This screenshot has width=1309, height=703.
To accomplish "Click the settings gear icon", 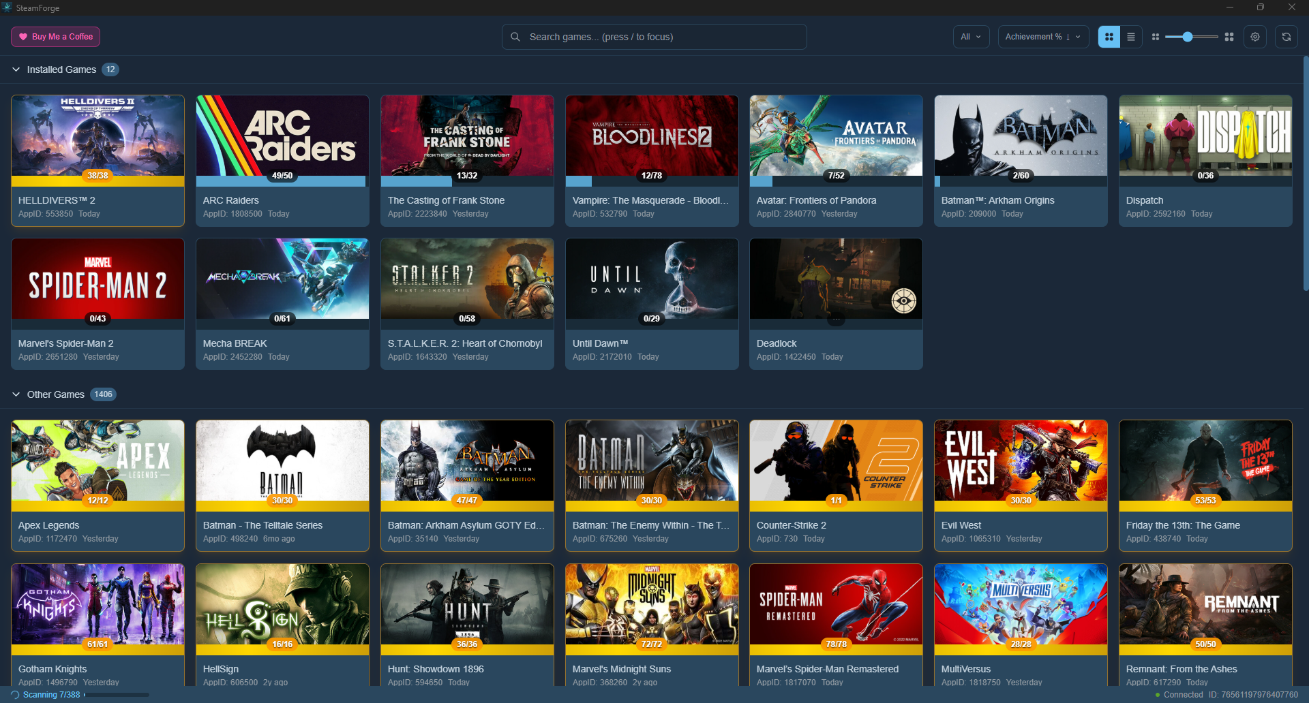I will click(1255, 37).
